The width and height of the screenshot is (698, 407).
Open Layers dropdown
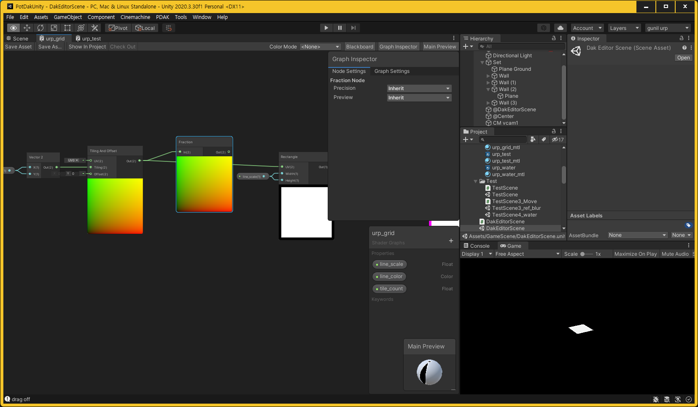[x=625, y=28]
